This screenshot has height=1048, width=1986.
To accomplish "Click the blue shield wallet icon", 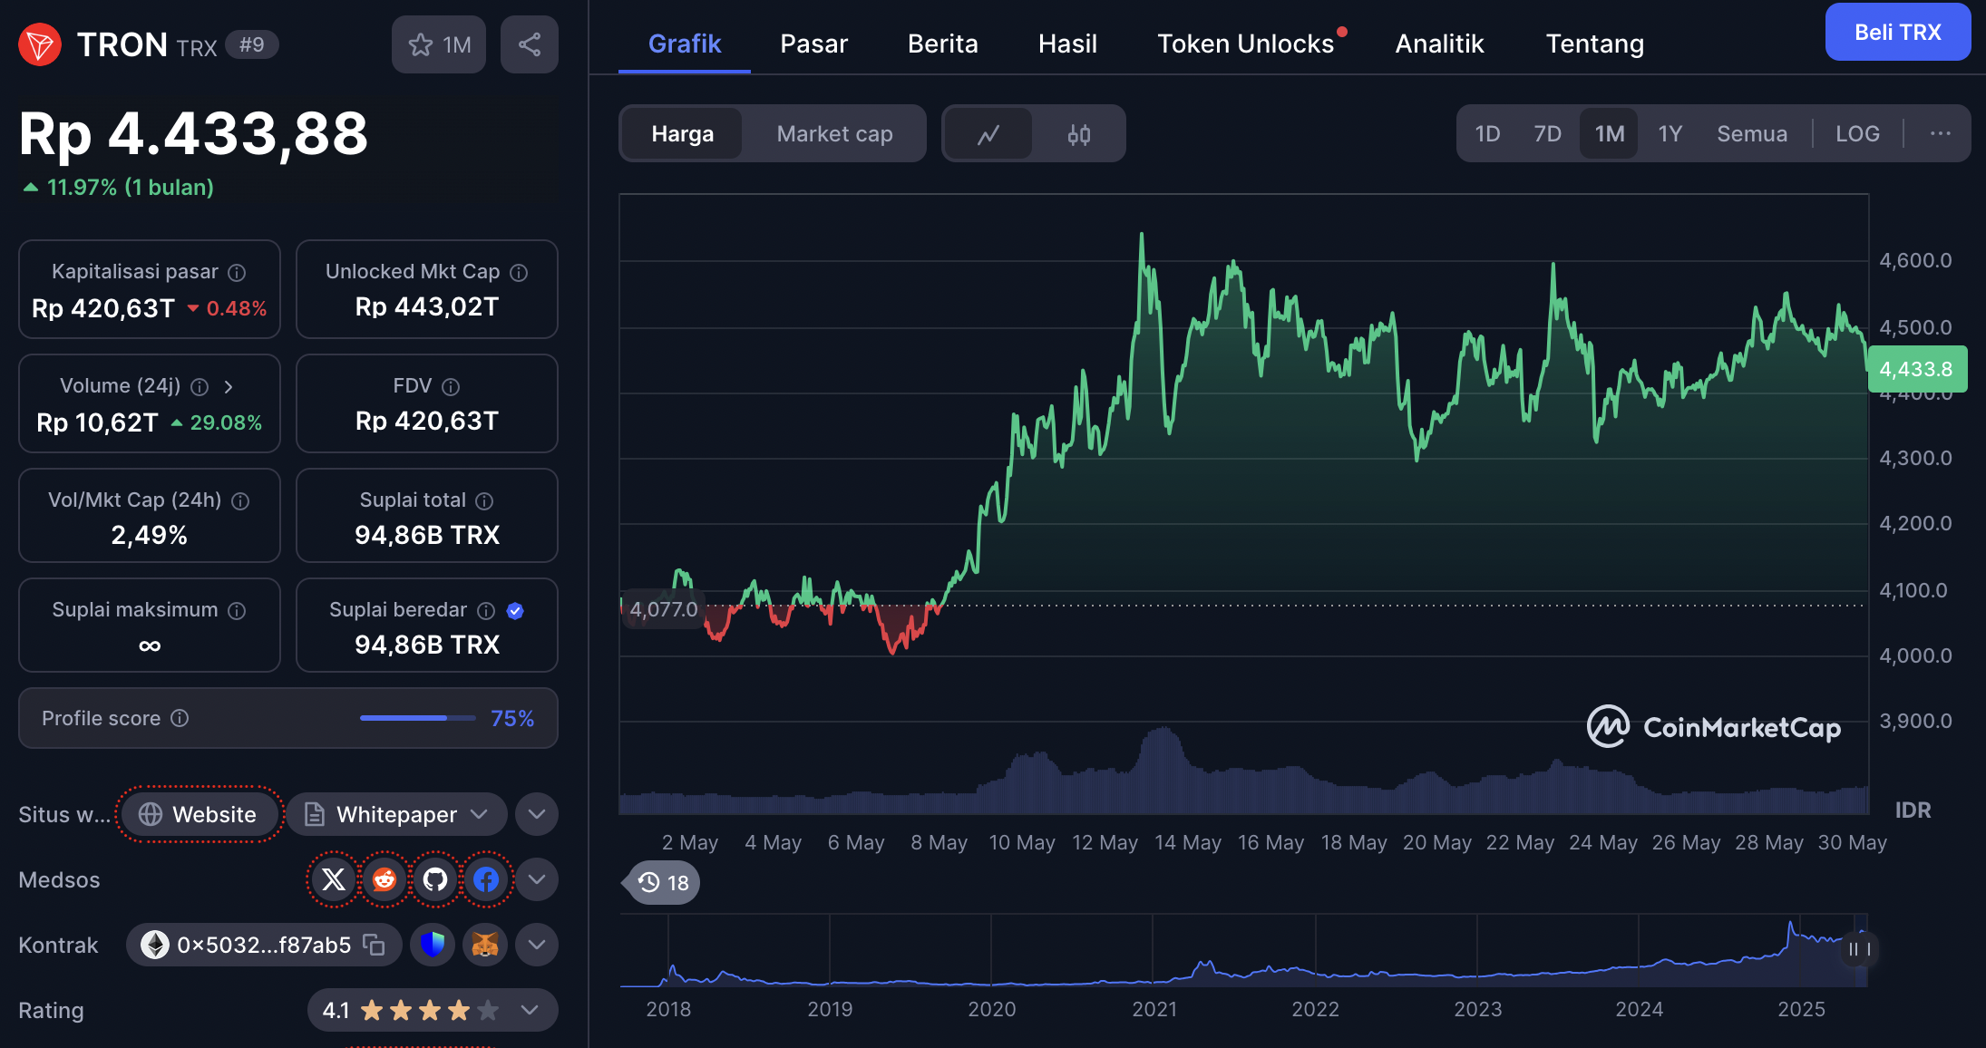I will coord(433,945).
